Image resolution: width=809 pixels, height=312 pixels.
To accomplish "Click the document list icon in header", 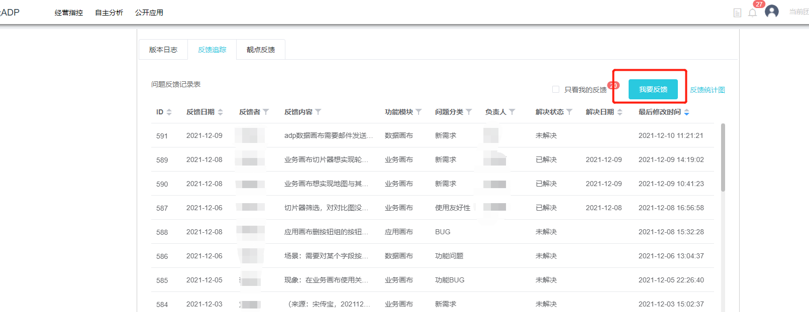I will click(737, 13).
